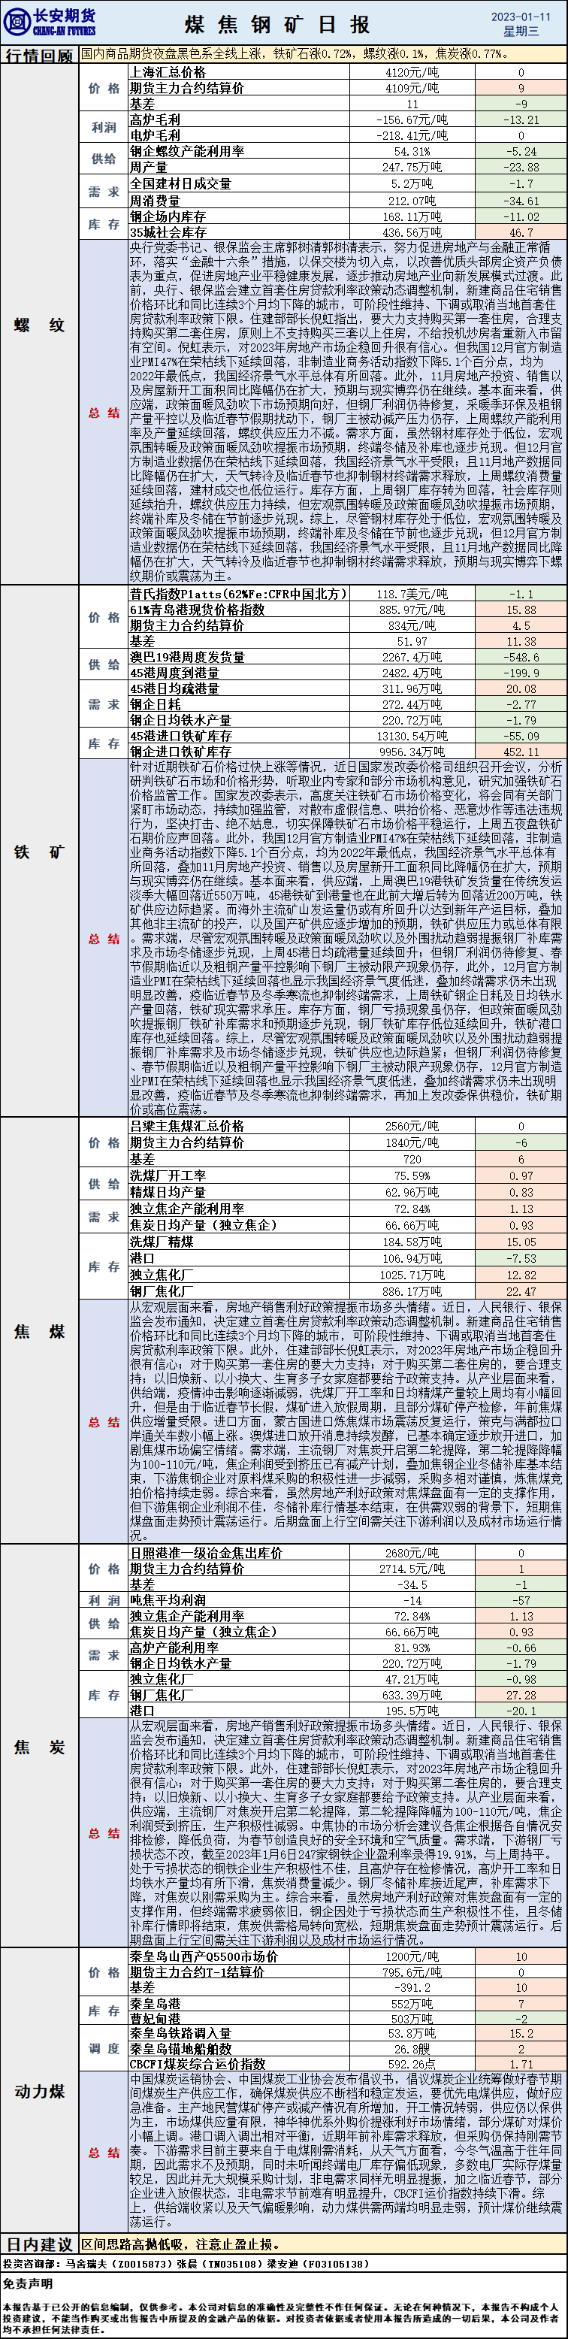Select the value 4120元/吨
Image resolution: width=568 pixels, height=2339 pixels.
click(x=412, y=71)
